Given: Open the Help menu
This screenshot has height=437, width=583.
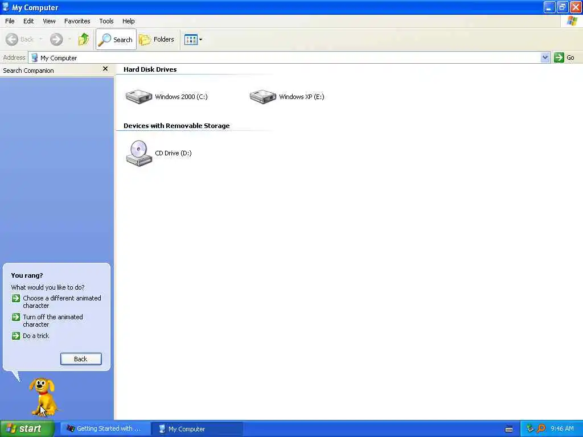Looking at the screenshot, I should 129,21.
